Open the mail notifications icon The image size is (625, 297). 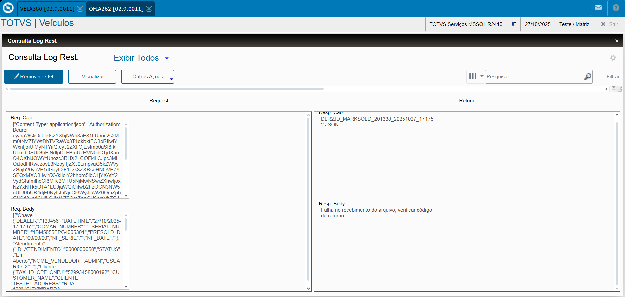(599, 8)
